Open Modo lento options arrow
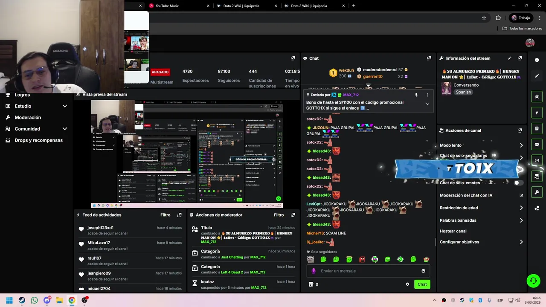Viewport: 546px width, 307px height. (x=521, y=145)
